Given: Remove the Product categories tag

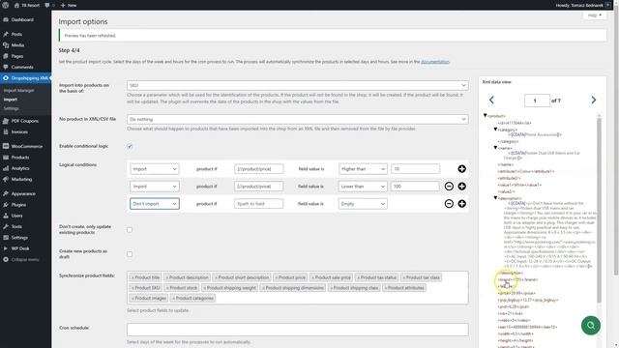Looking at the screenshot, I should (x=173, y=299).
